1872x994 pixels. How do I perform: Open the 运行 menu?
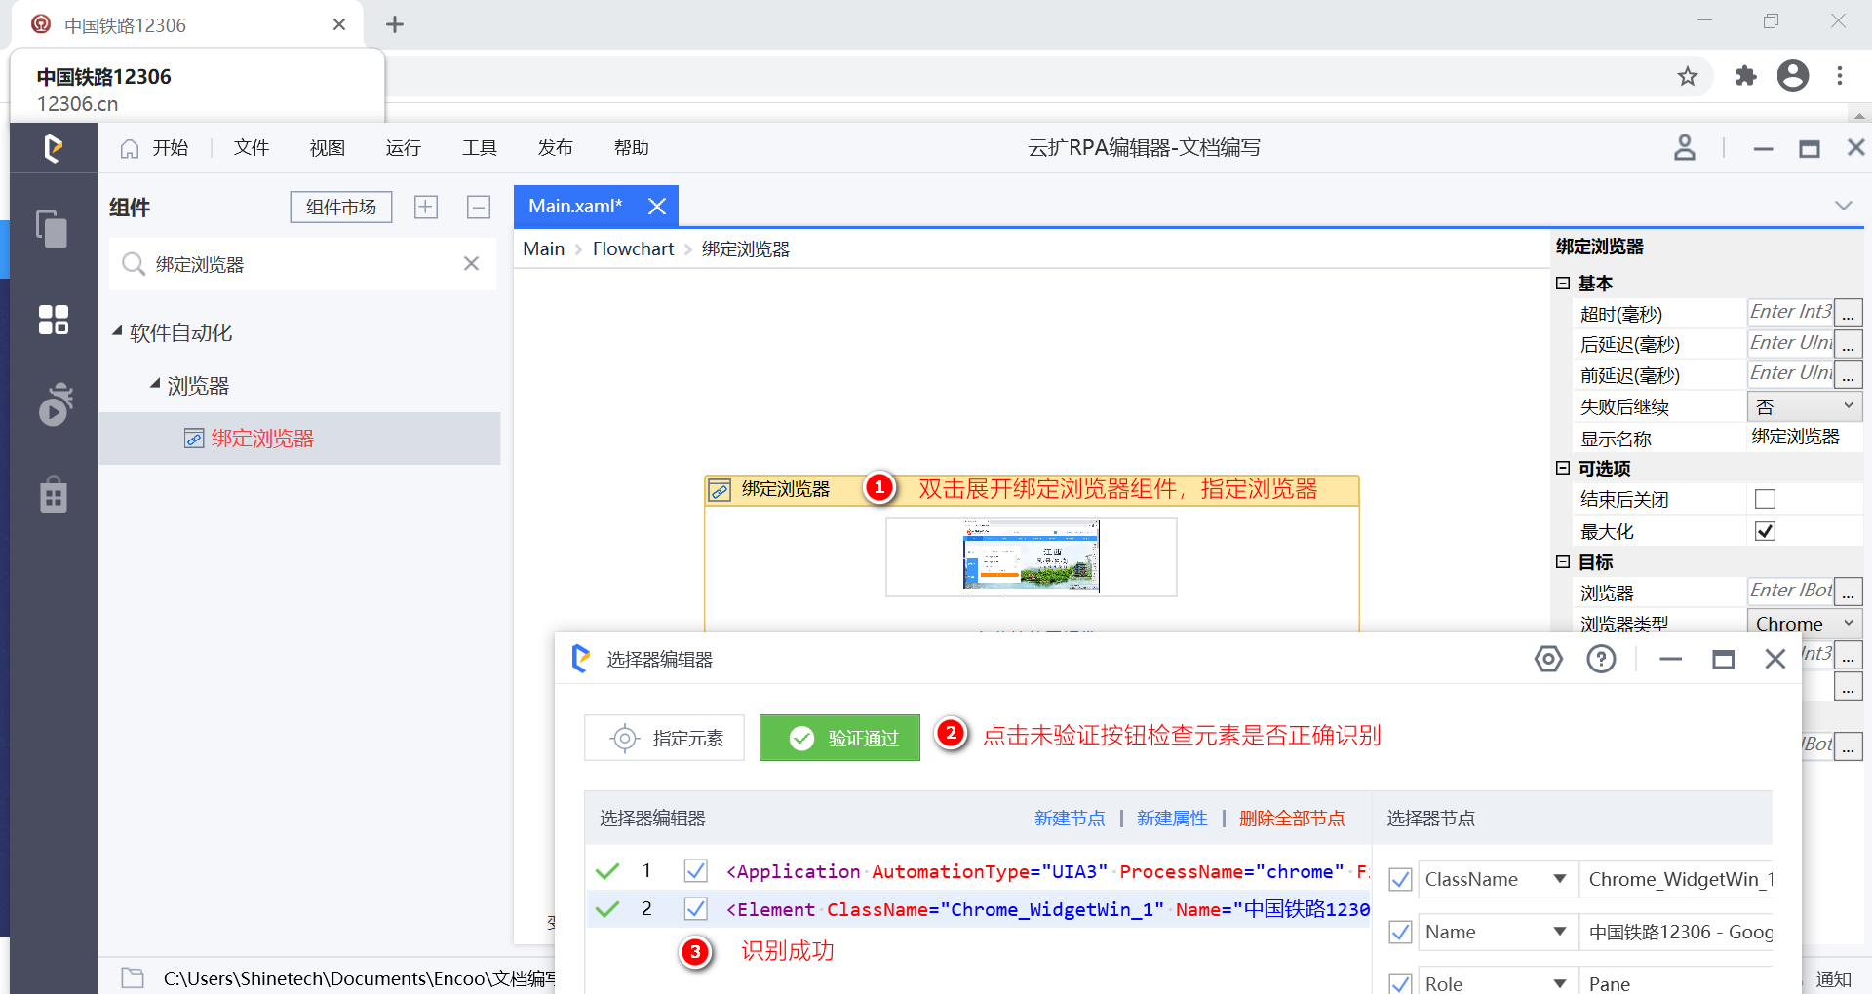(404, 148)
